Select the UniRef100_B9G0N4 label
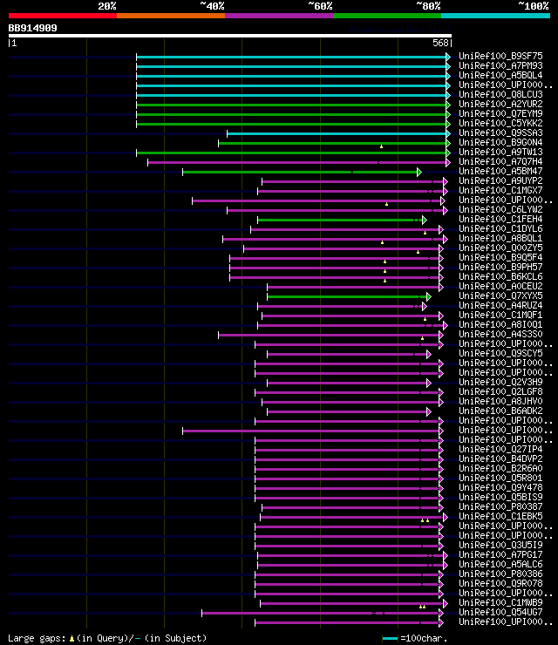Screen dimensions: 558x645 (500, 142)
